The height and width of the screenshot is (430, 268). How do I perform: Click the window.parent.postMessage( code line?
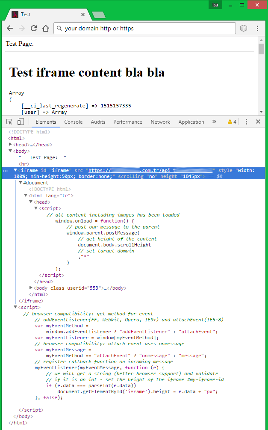[x=103, y=233]
